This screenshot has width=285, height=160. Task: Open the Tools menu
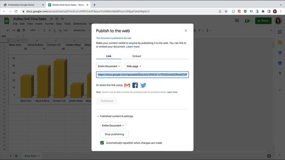[67, 24]
